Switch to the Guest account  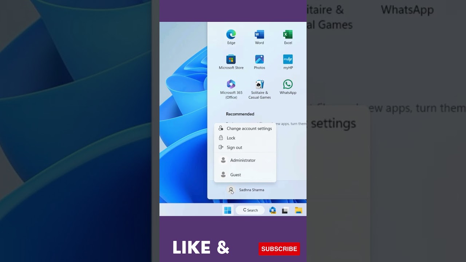pyautogui.click(x=245, y=175)
